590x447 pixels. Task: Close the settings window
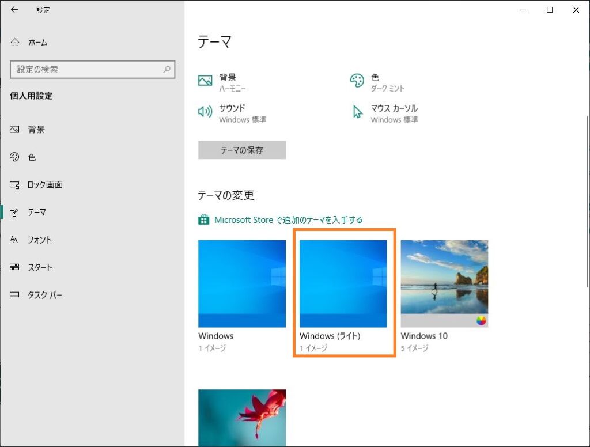pos(576,10)
